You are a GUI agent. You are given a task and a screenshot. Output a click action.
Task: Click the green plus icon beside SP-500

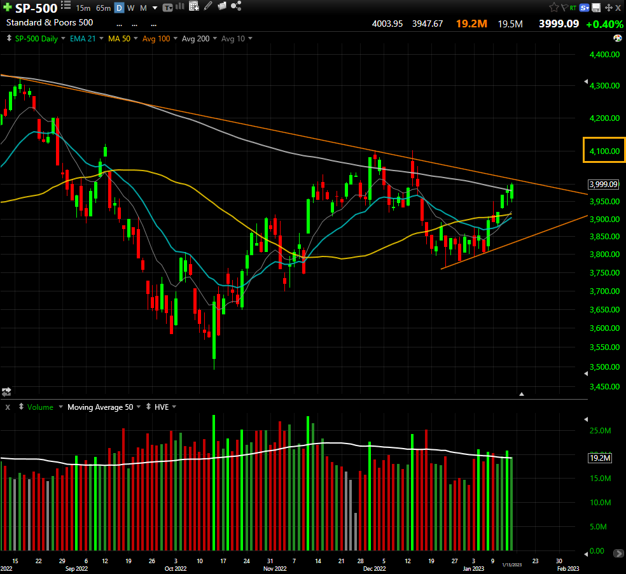(x=7, y=7)
